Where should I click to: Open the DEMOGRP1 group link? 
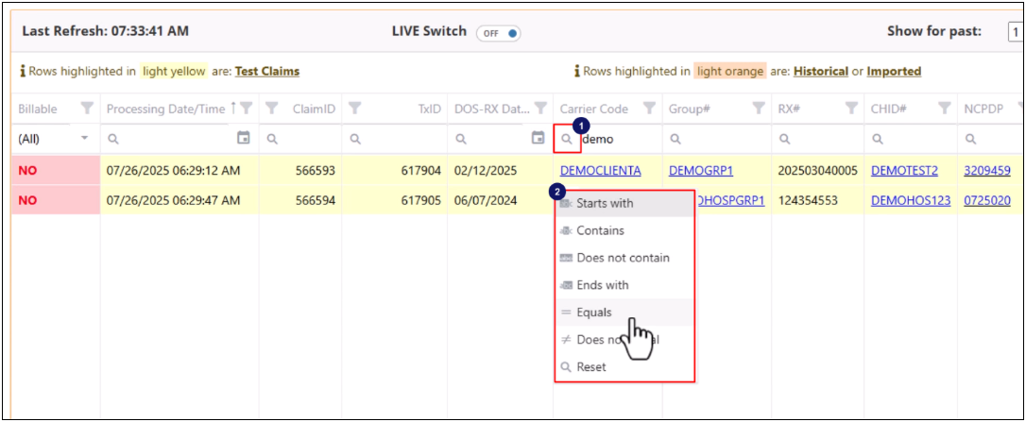click(701, 171)
